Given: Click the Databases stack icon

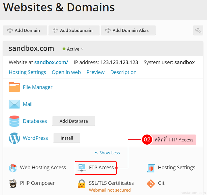Looking at the screenshot, I should [x=14, y=121].
